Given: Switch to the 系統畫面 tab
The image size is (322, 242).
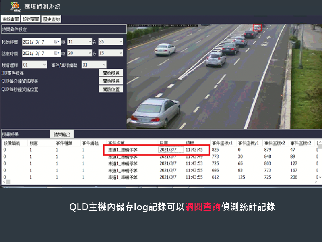Looking at the screenshot, I should point(10,19).
